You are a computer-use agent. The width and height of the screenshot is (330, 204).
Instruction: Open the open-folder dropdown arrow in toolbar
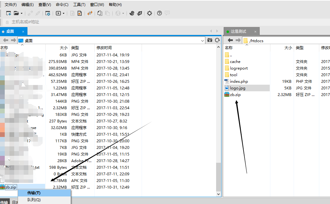(x=21, y=13)
